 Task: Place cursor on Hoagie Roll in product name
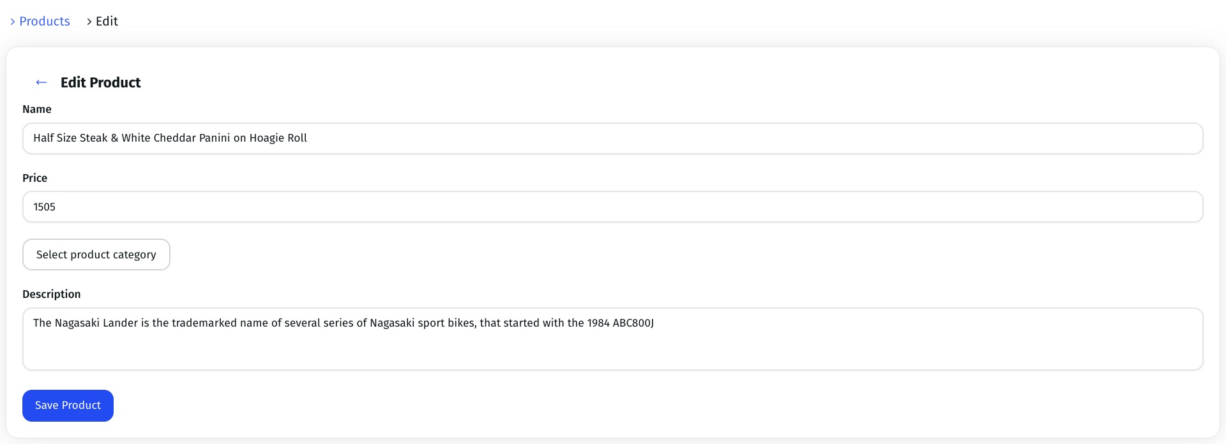pyautogui.click(x=278, y=138)
